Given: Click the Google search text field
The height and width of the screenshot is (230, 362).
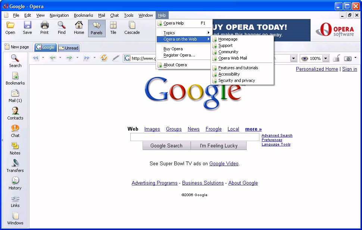Looking at the screenshot, I should [x=194, y=137].
